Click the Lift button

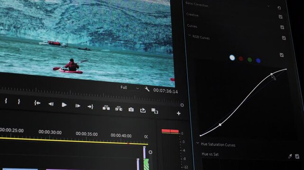point(106,108)
